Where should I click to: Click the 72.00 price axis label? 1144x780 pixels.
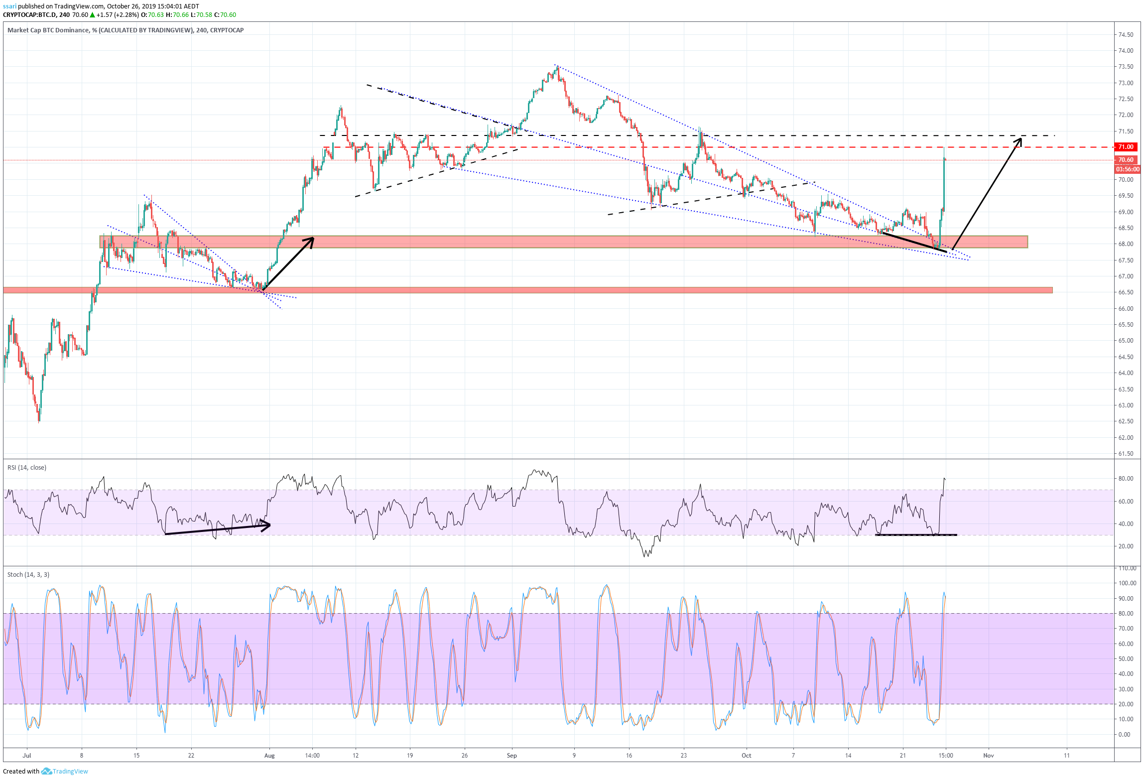point(1126,115)
